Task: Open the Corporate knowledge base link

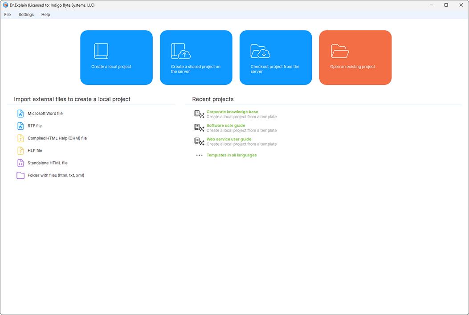Action: point(232,112)
